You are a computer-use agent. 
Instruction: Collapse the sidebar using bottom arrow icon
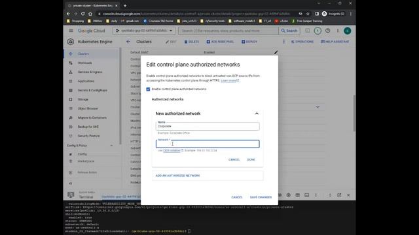click(x=71, y=183)
